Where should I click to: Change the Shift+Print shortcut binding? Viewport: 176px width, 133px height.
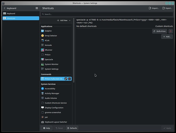click(x=159, y=31)
